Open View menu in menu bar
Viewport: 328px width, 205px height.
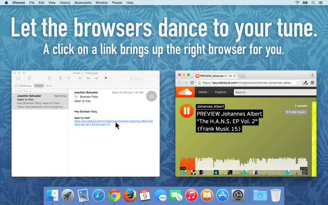click(52, 3)
